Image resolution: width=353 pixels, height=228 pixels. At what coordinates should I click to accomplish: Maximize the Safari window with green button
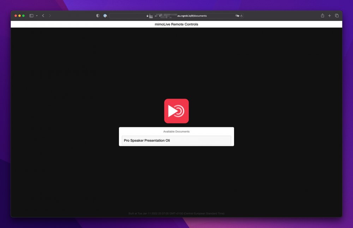coord(23,16)
